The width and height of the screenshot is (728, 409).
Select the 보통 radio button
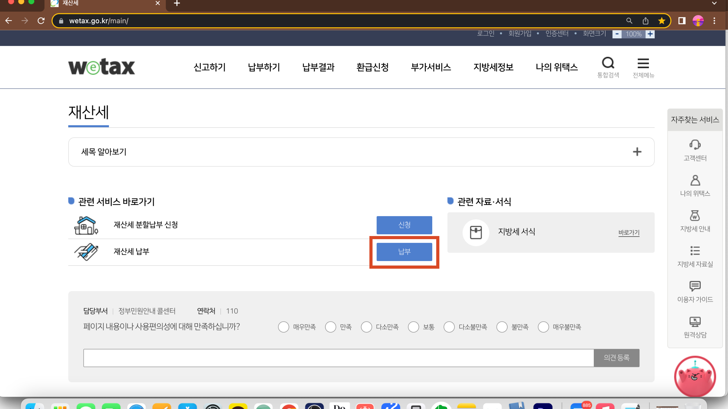[413, 327]
